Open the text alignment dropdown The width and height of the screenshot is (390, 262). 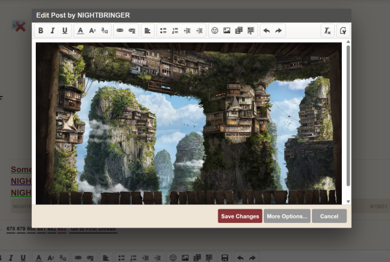point(148,31)
